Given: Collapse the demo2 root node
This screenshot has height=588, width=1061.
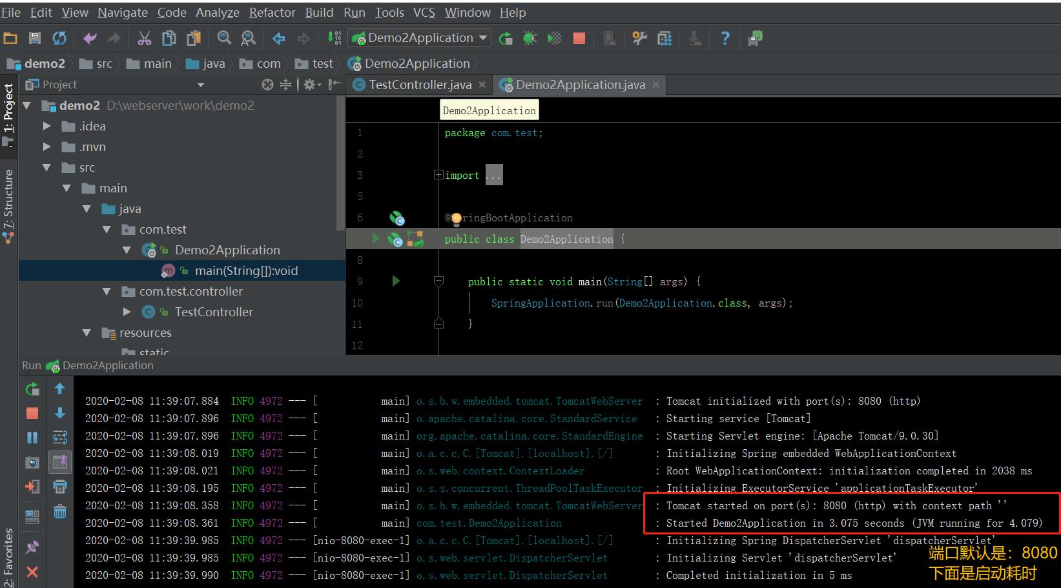Looking at the screenshot, I should pyautogui.click(x=27, y=105).
